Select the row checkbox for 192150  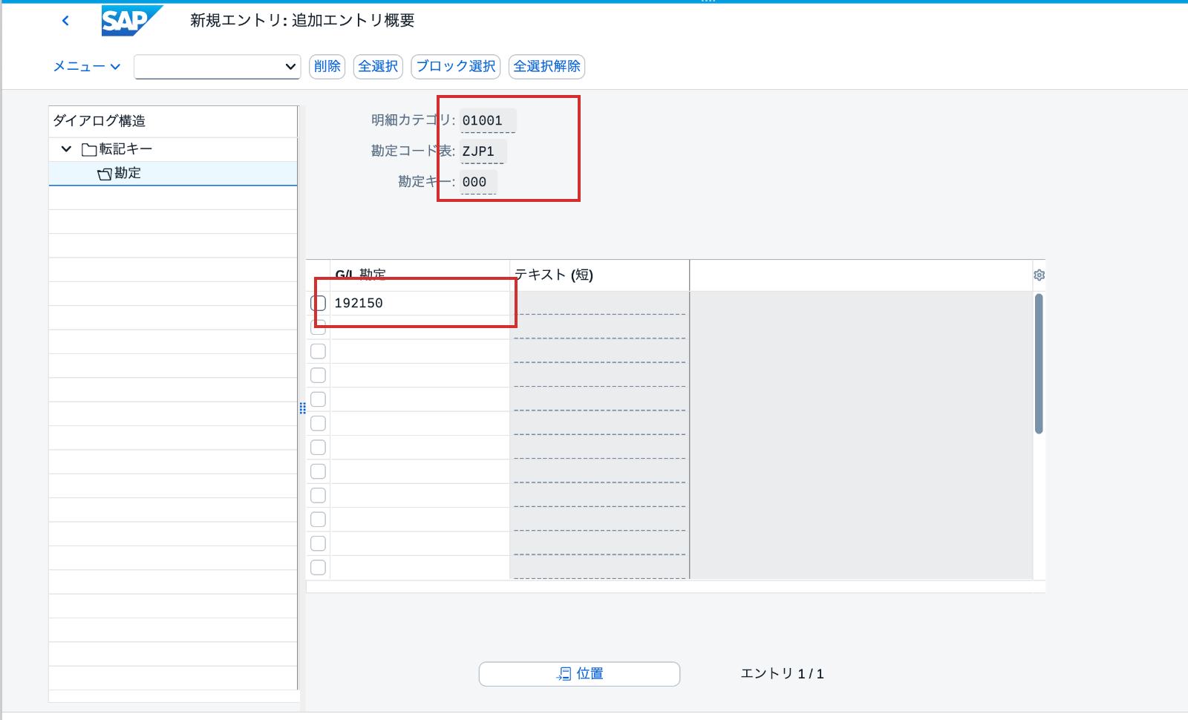(319, 303)
